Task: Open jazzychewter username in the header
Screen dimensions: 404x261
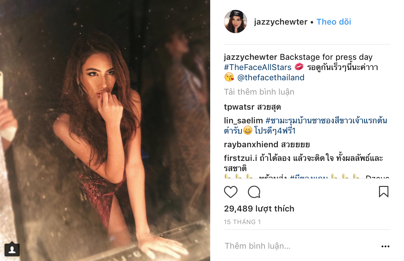Action: tap(281, 22)
